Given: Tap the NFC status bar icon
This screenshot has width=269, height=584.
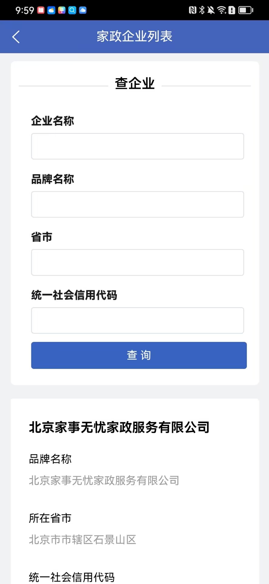Looking at the screenshot, I should pyautogui.click(x=192, y=10).
